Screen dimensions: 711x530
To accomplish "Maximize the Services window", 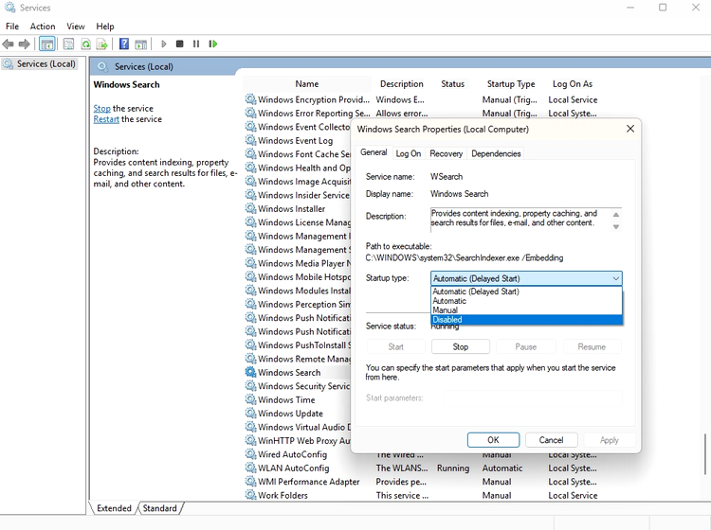I will (663, 8).
